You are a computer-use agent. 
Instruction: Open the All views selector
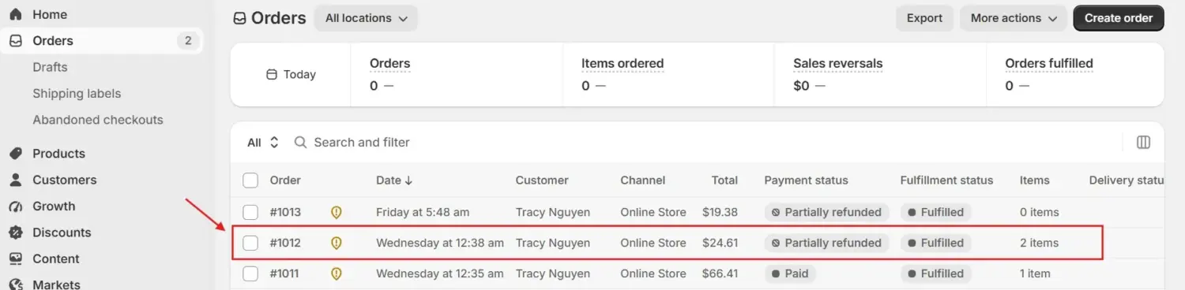263,143
